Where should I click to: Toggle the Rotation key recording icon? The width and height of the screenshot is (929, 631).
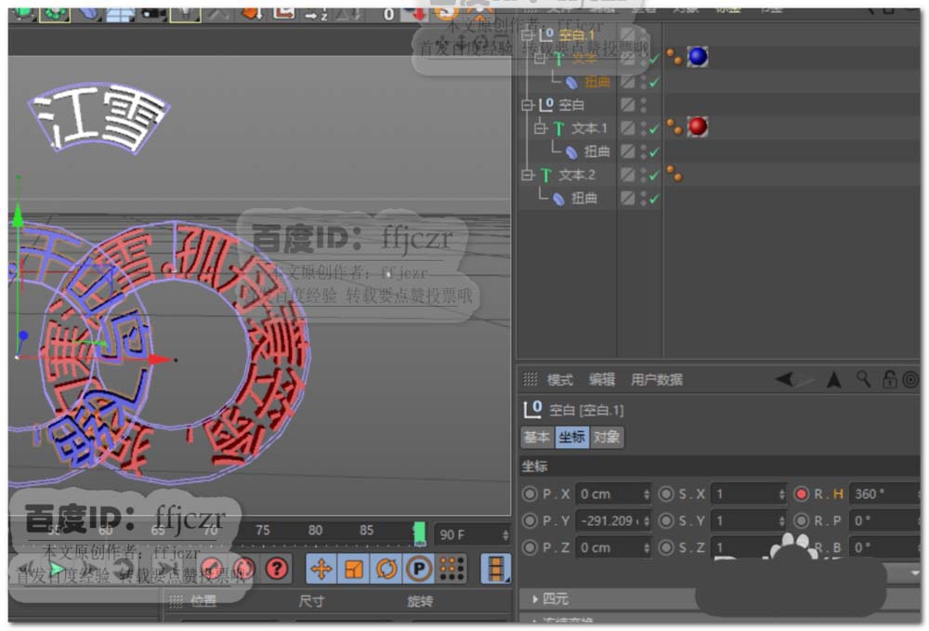[386, 568]
